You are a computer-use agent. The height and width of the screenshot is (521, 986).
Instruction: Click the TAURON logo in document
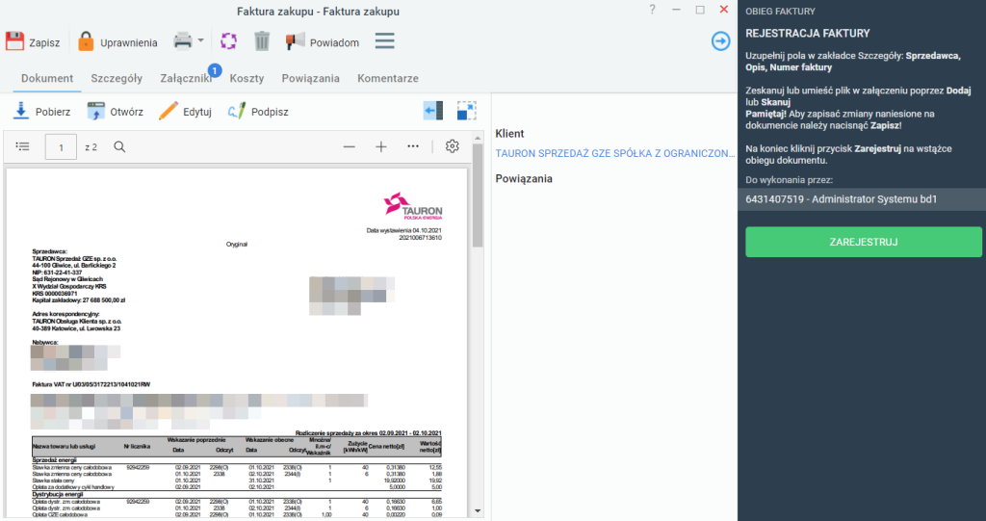413,206
